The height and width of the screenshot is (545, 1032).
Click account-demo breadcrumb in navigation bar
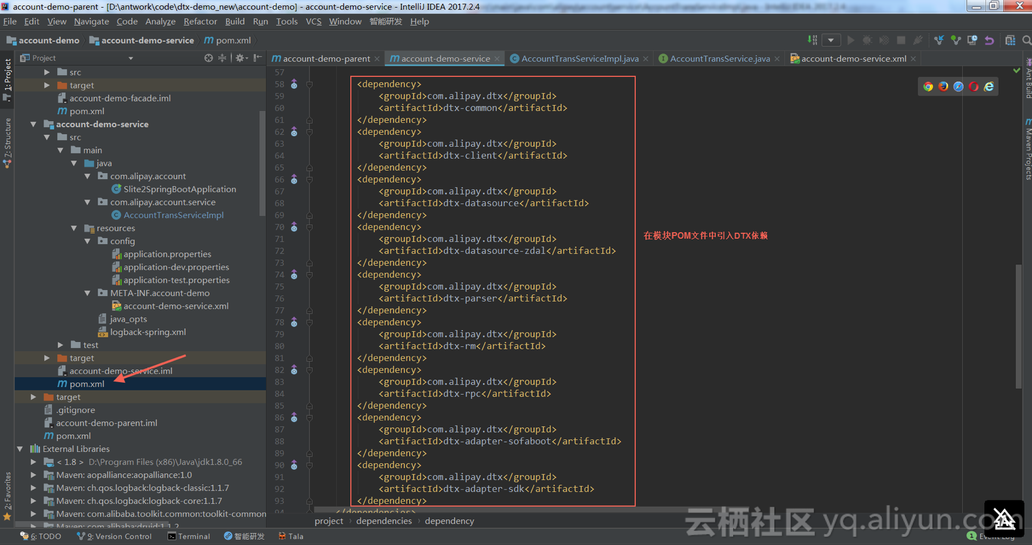tap(43, 40)
